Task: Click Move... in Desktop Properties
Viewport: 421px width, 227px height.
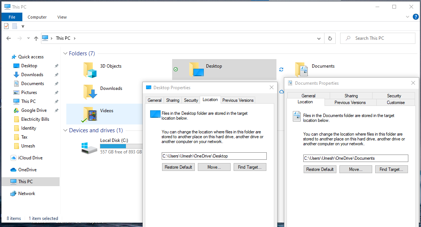Action: coord(214,167)
